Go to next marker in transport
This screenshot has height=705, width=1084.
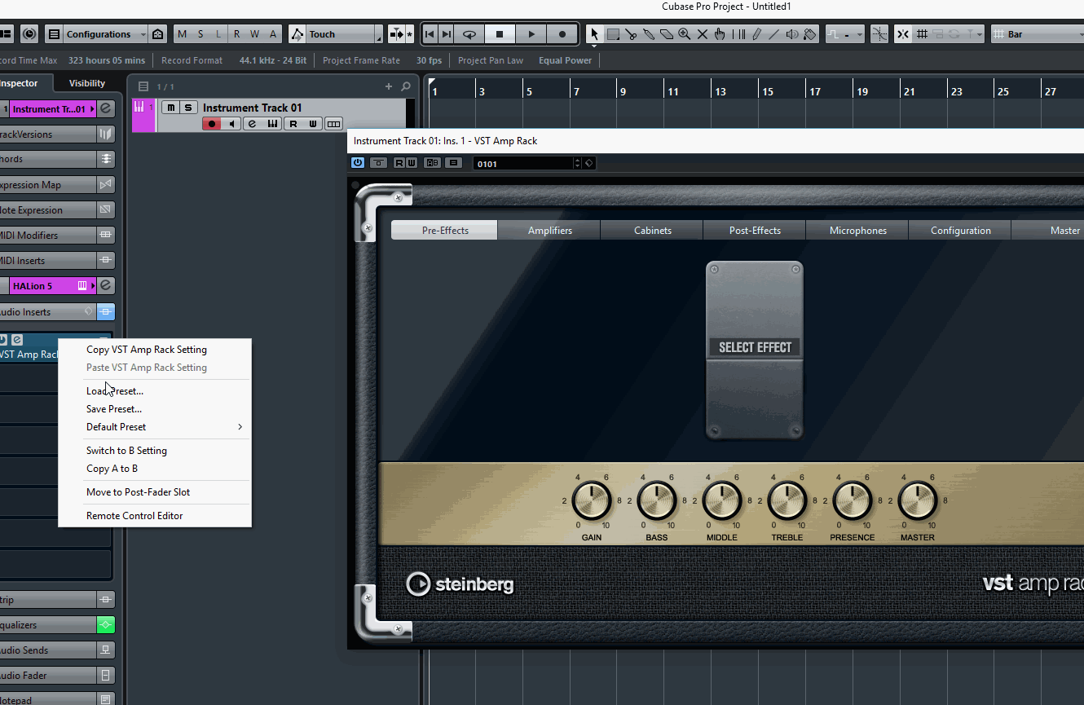[447, 34]
